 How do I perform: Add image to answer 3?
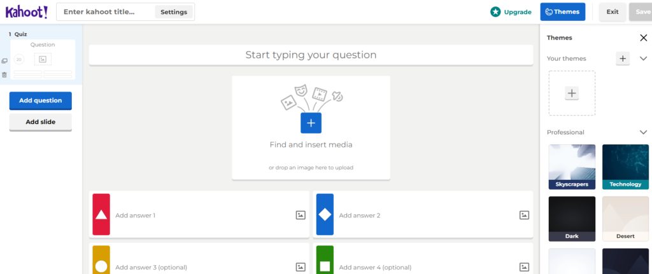tap(301, 267)
